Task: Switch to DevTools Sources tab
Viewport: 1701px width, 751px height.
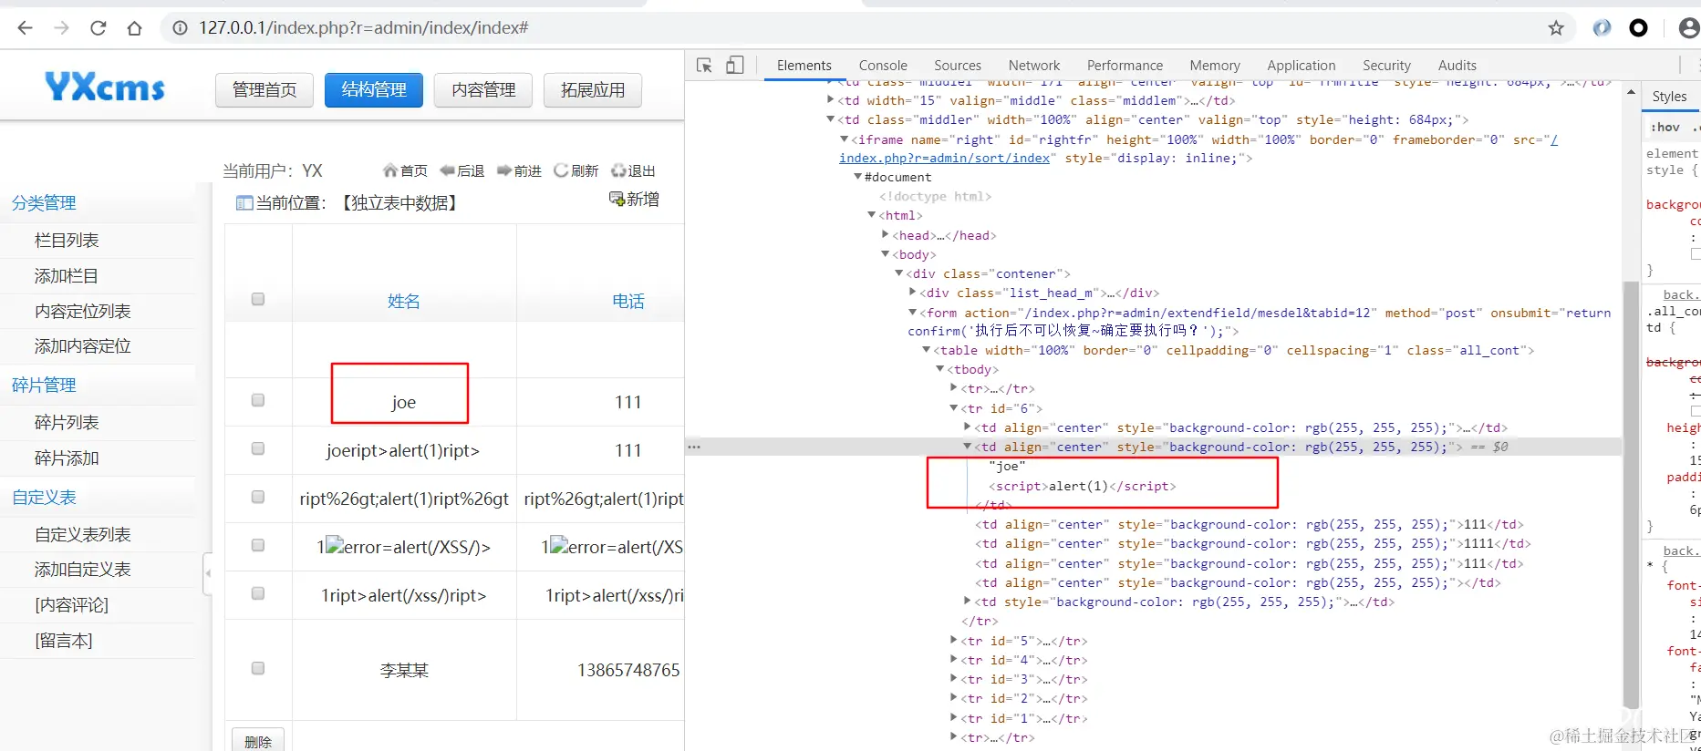Action: 958,66
